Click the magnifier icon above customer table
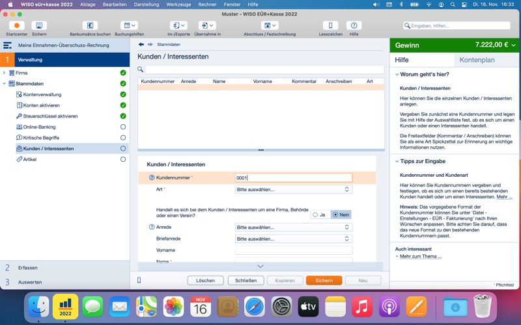The image size is (521, 325). [140, 69]
